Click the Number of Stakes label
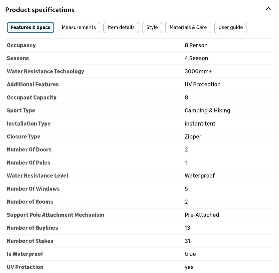This screenshot has width=279, height=273. (30, 241)
